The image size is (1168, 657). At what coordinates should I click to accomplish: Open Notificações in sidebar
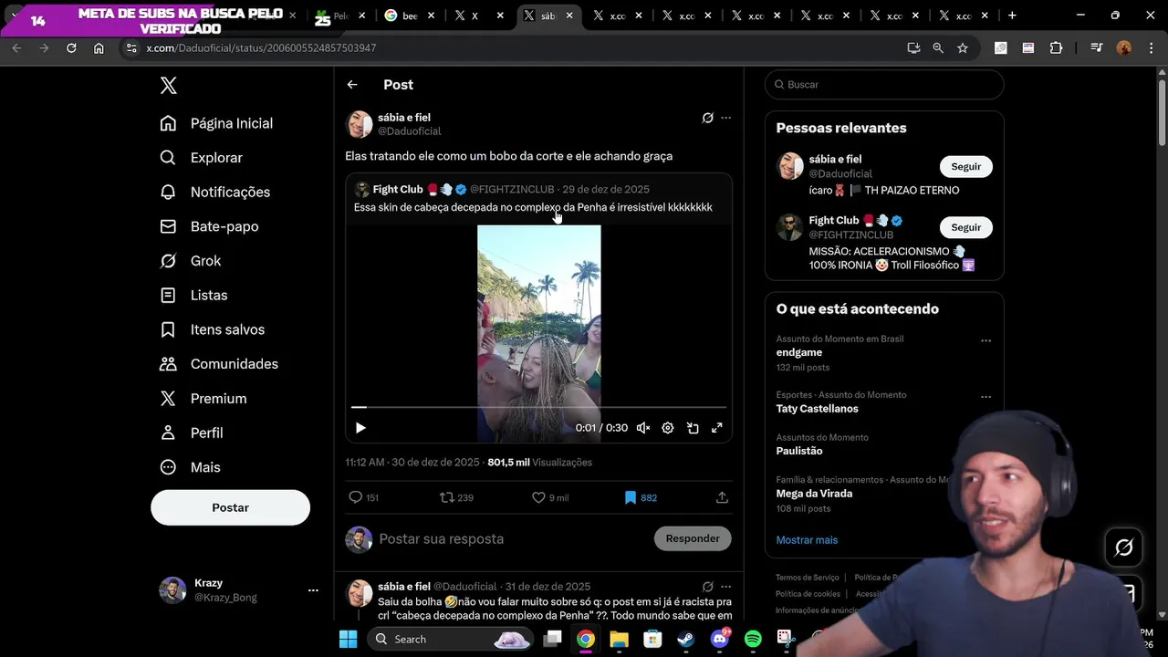214,192
